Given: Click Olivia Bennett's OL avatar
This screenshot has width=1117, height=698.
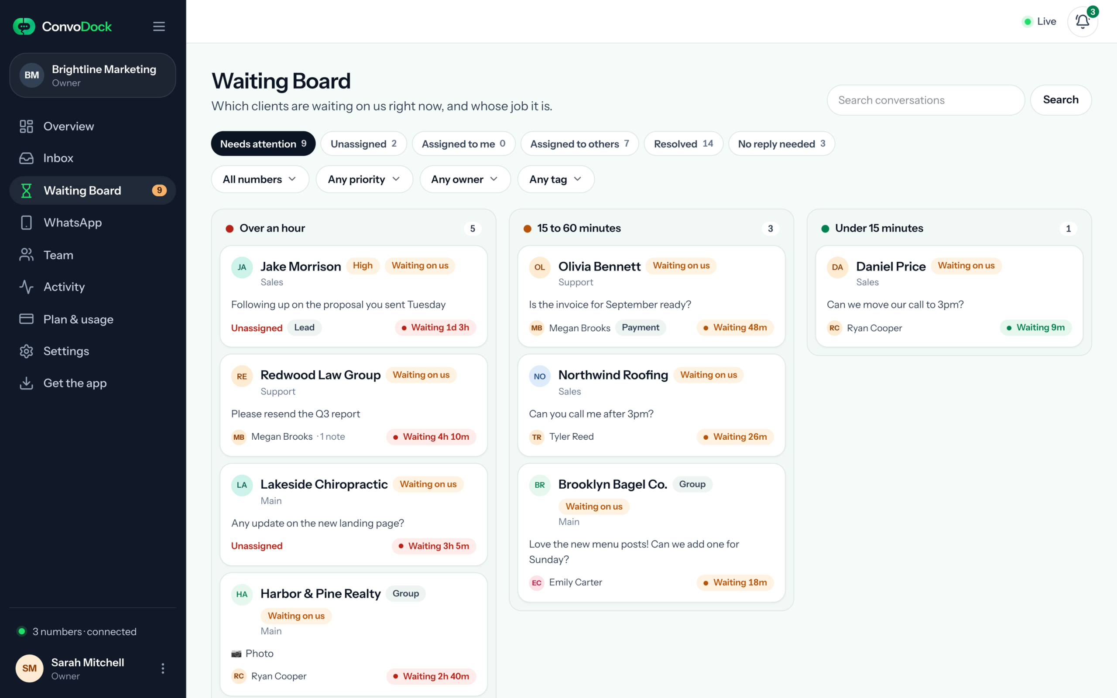Looking at the screenshot, I should pyautogui.click(x=540, y=267).
